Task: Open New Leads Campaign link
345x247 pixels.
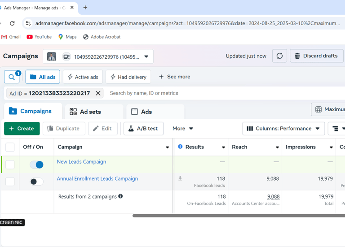Action: click(81, 162)
